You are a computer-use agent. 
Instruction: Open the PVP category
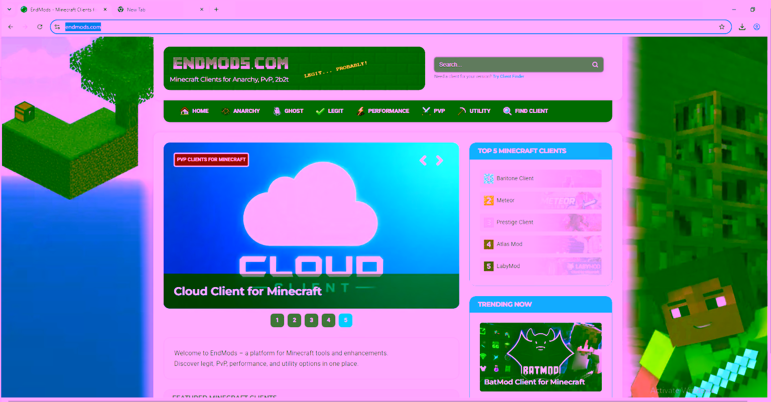click(x=434, y=111)
